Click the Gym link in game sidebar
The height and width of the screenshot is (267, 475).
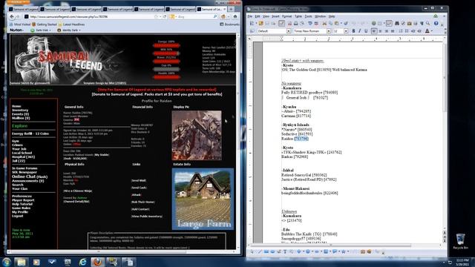point(16,141)
